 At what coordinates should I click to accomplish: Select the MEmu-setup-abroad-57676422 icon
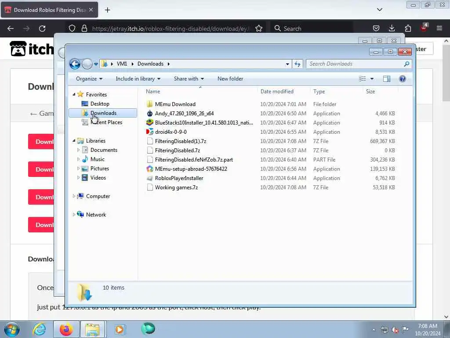149,169
